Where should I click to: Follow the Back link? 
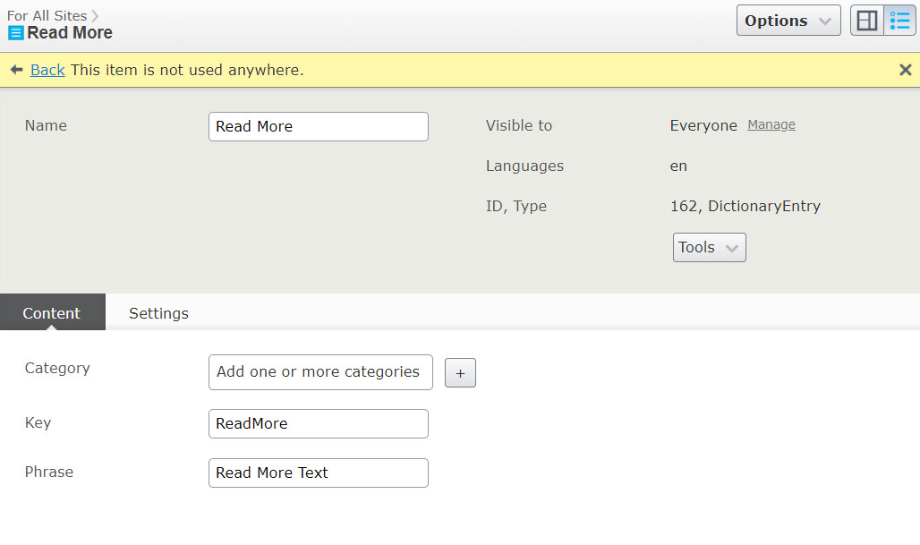click(x=47, y=70)
